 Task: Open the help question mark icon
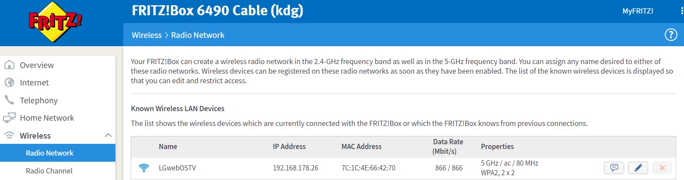click(670, 35)
